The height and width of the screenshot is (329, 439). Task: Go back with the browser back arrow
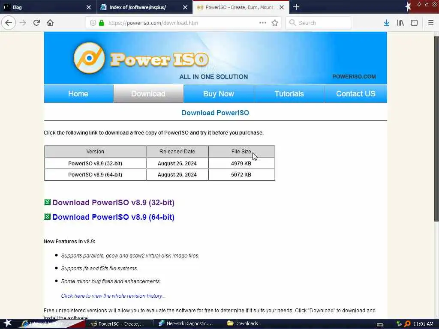(9, 23)
